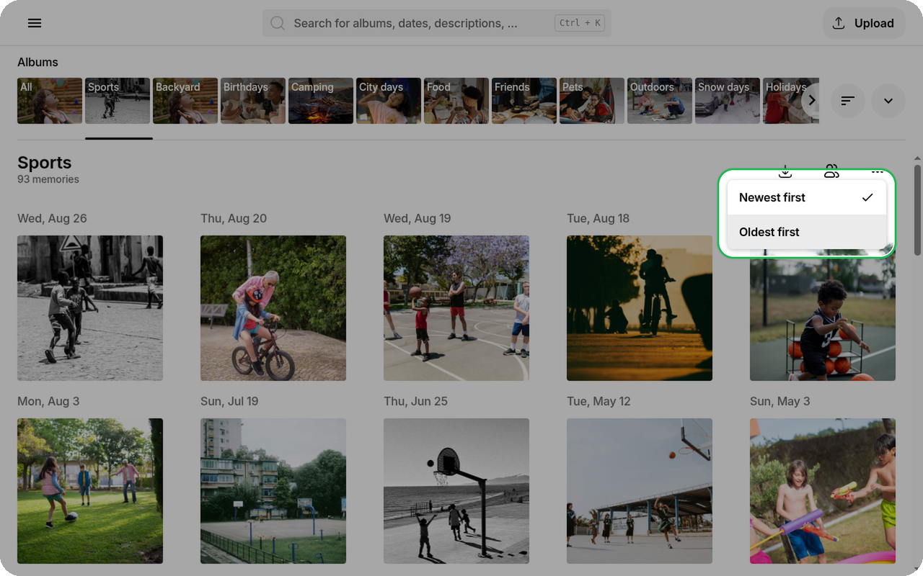923x576 pixels.
Task: Click the 'Tue, May 12' date label
Action: pyautogui.click(x=599, y=401)
